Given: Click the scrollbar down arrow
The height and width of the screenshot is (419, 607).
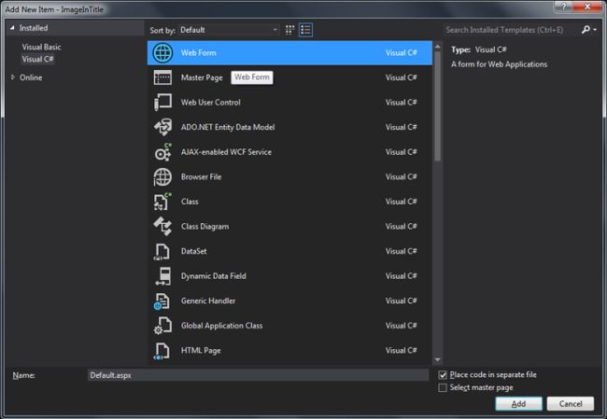Looking at the screenshot, I should click(x=437, y=360).
